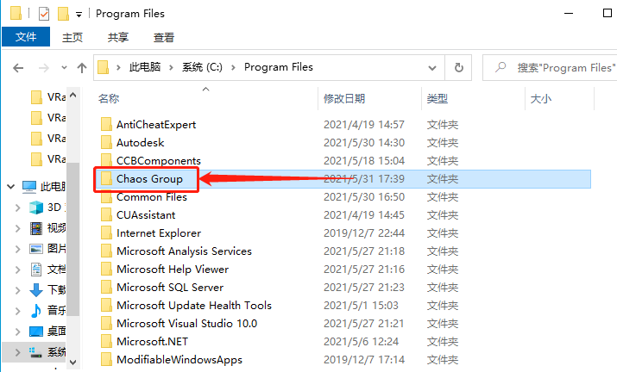
Task: Select the Microsoft.NET folder
Action: point(152,342)
